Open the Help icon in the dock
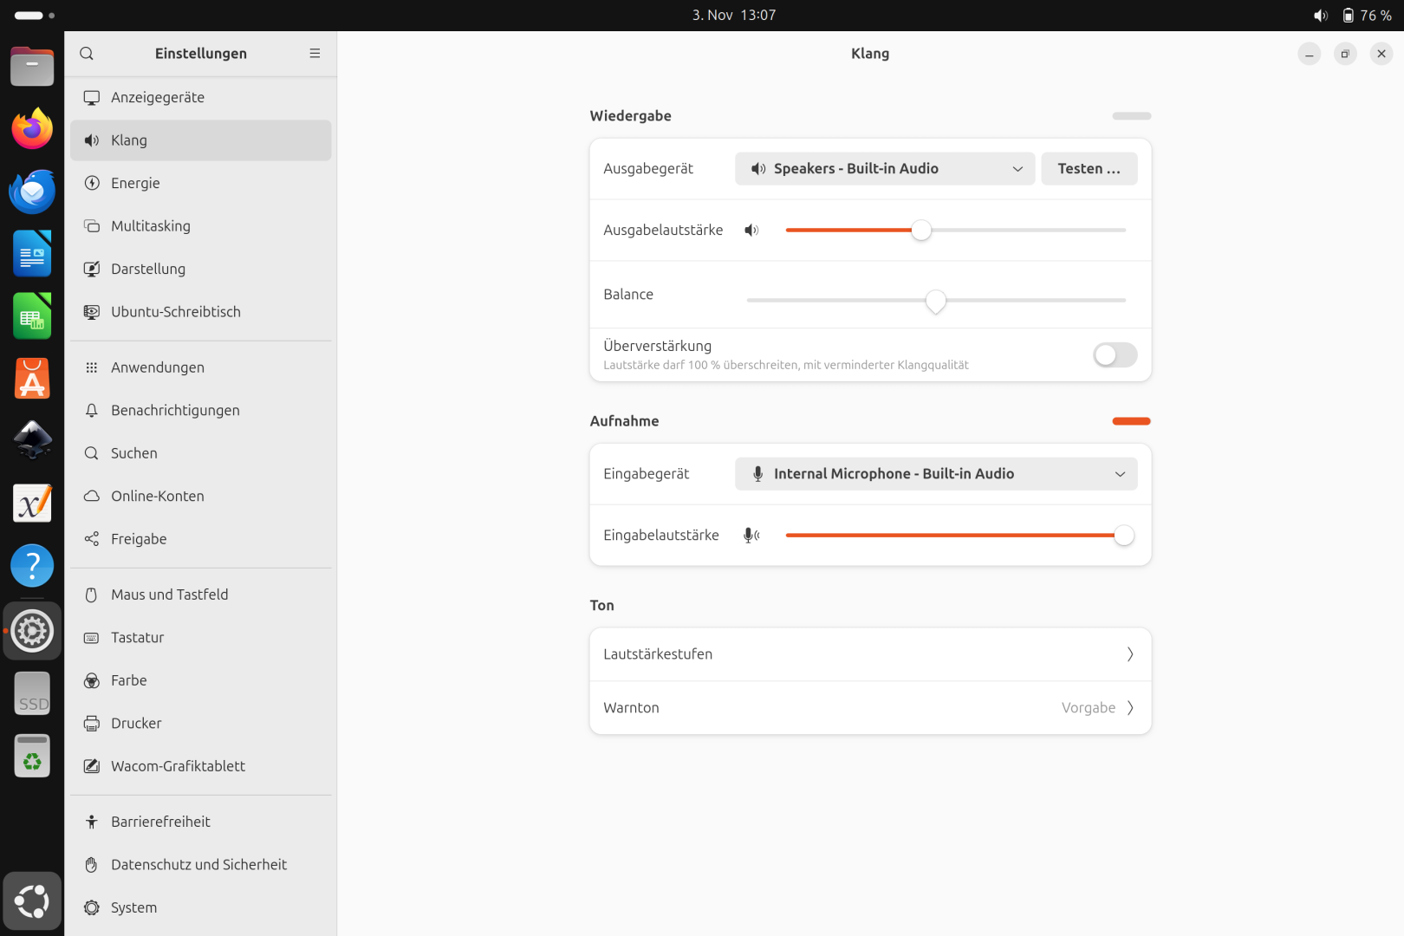 point(32,566)
